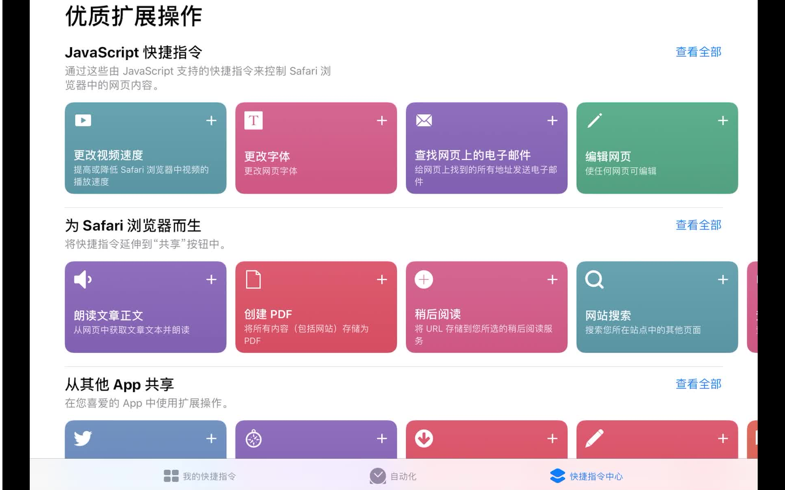
Task: Open the 更改视频速度 card title
Action: [x=108, y=155]
